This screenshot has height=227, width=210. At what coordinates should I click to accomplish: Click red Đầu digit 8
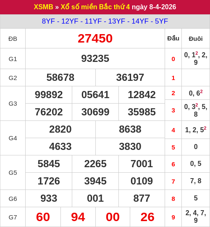pos(173,199)
